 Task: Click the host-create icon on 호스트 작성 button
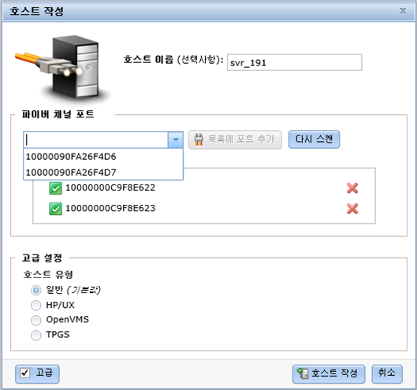[x=303, y=373]
